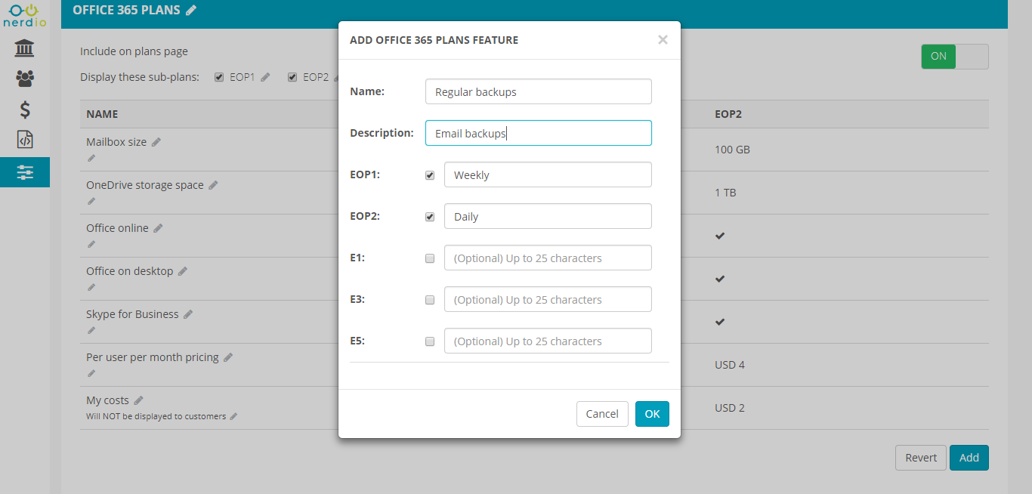This screenshot has width=1032, height=494.
Task: Toggle EOP2 sub-plan display checkbox
Action: click(292, 77)
